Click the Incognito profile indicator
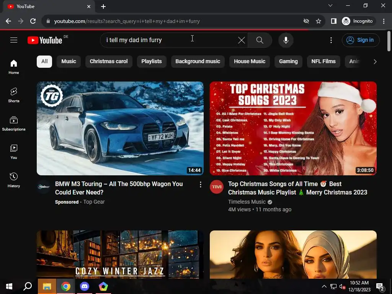 tap(358, 21)
